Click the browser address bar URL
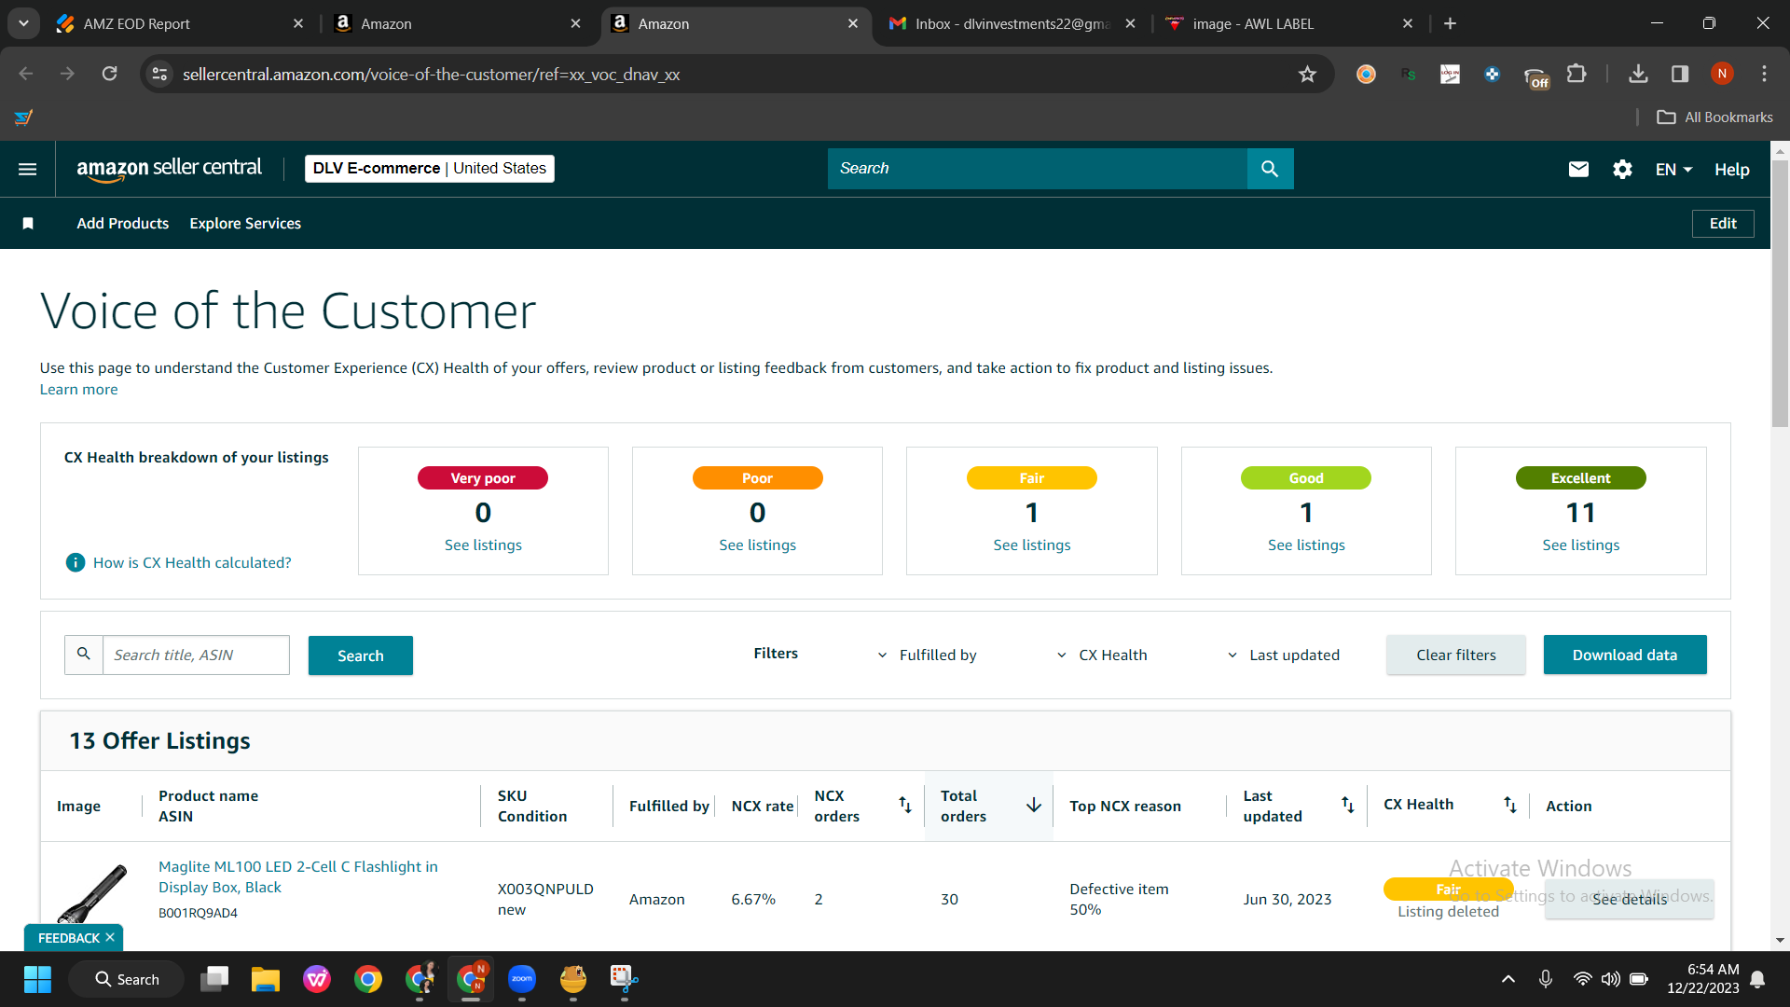 coord(431,74)
